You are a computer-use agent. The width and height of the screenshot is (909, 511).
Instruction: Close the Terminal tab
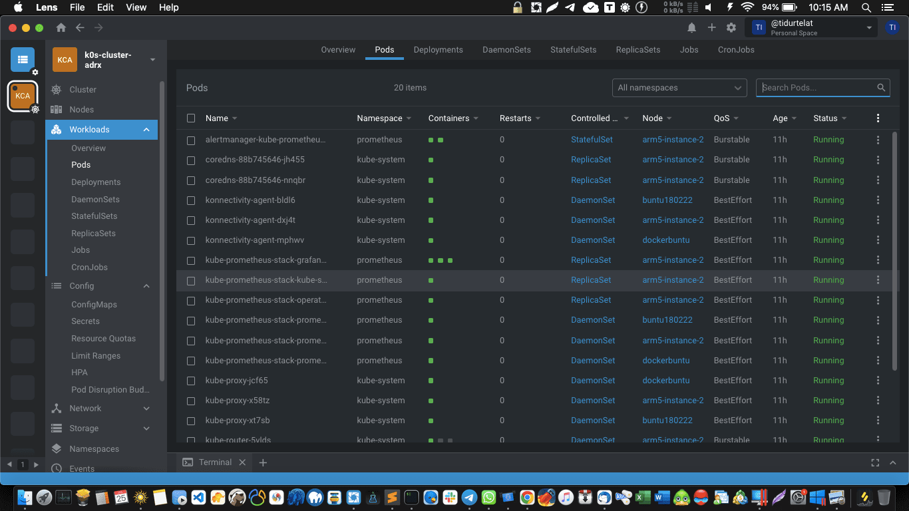(242, 462)
